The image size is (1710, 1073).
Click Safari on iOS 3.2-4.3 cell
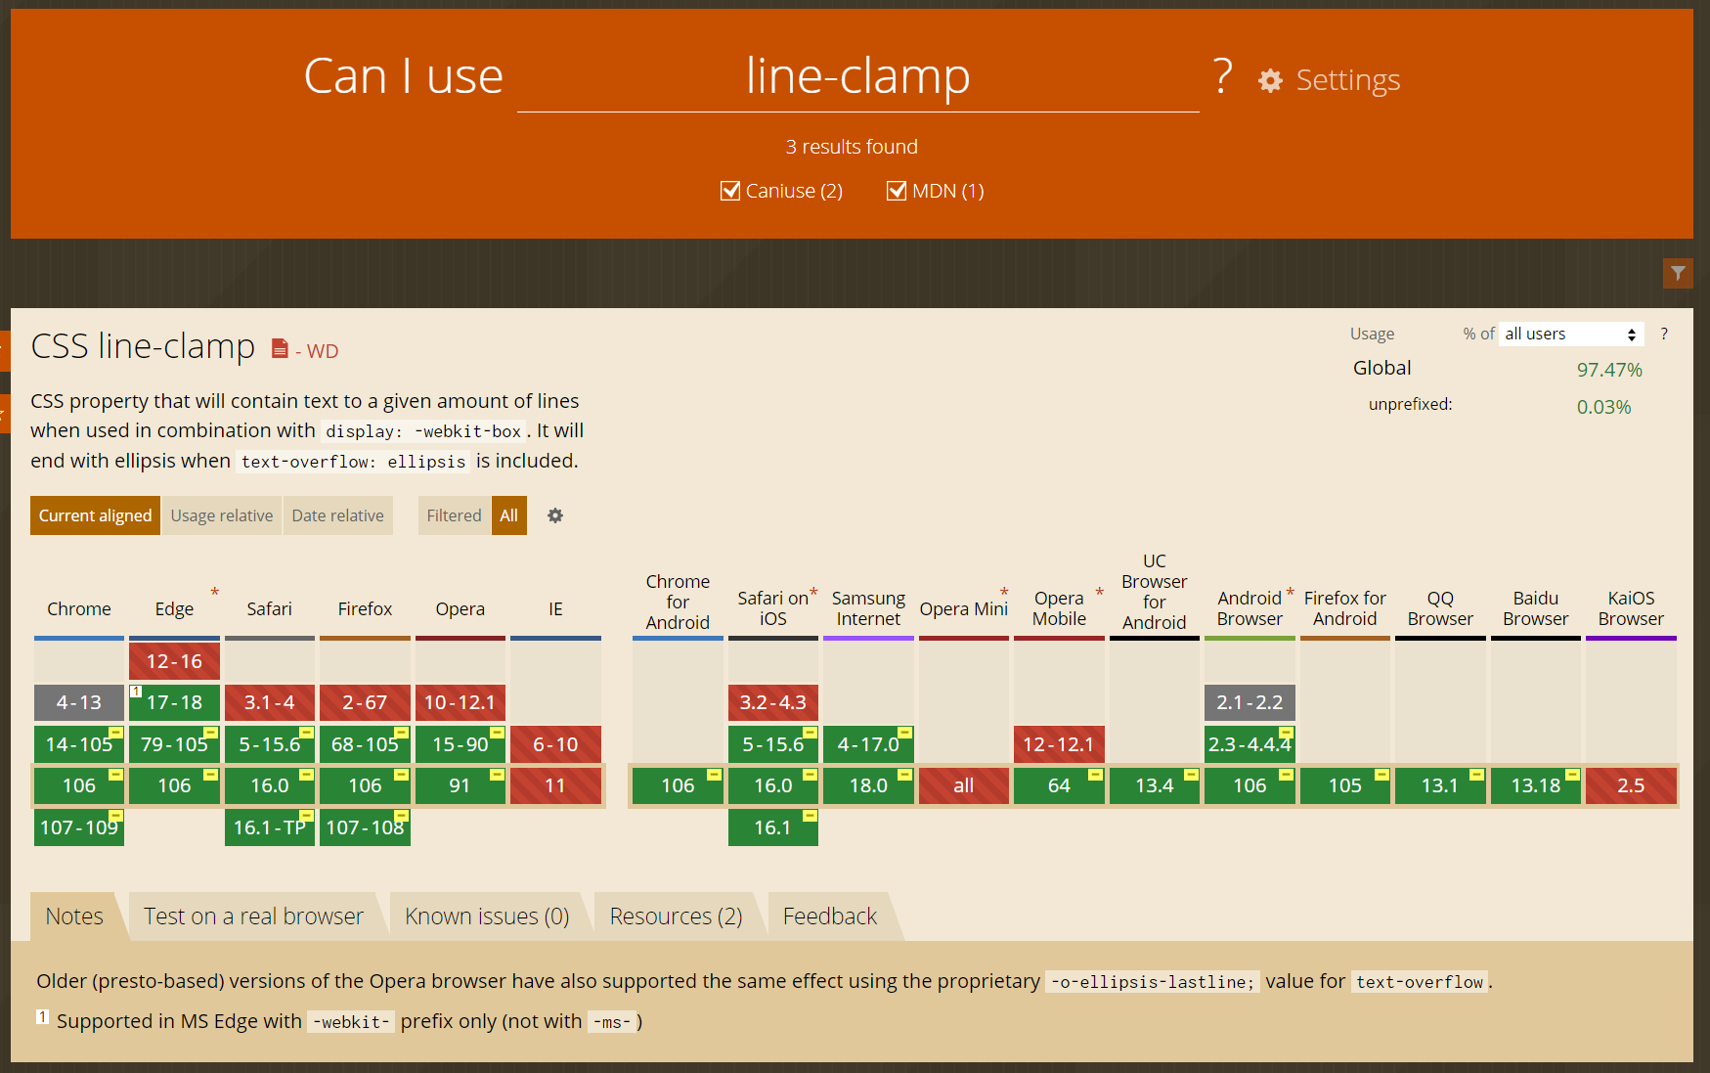tap(773, 702)
